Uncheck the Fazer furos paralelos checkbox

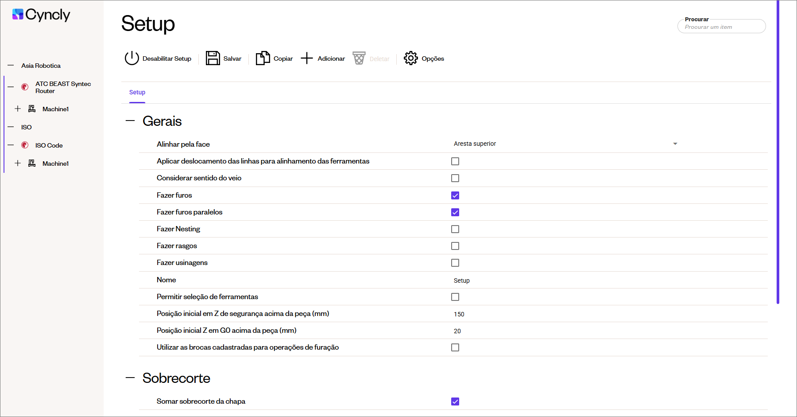point(455,212)
